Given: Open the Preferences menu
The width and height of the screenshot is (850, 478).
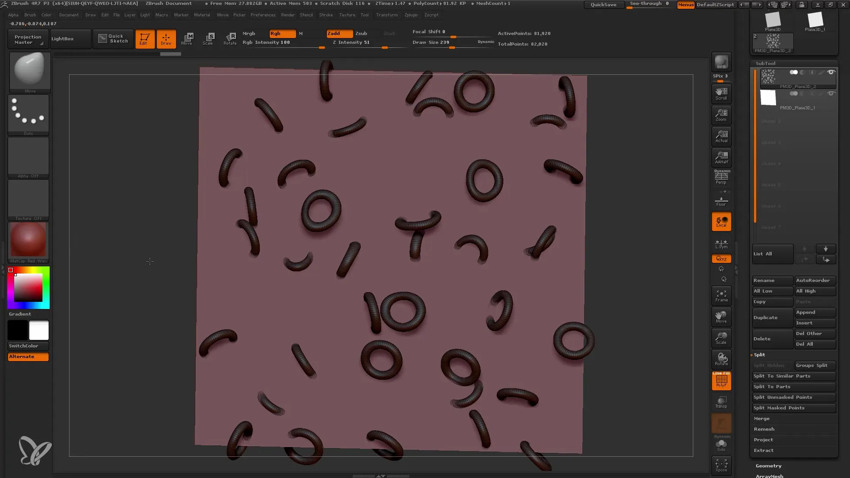Looking at the screenshot, I should click(262, 15).
